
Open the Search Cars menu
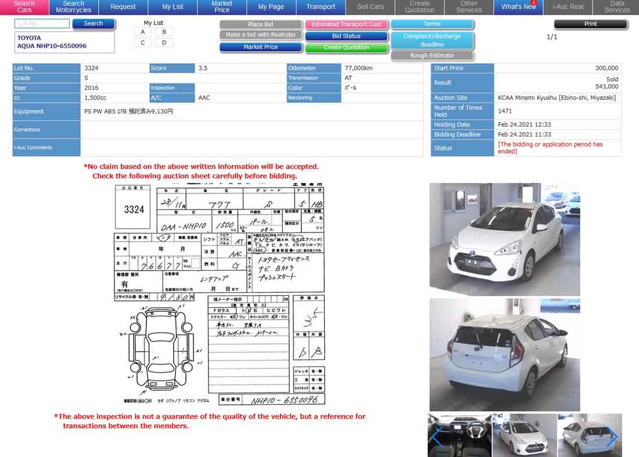[24, 7]
